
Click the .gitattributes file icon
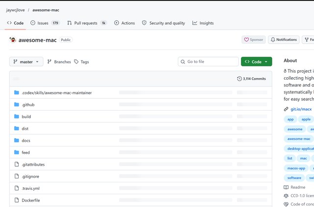pyautogui.click(x=17, y=164)
